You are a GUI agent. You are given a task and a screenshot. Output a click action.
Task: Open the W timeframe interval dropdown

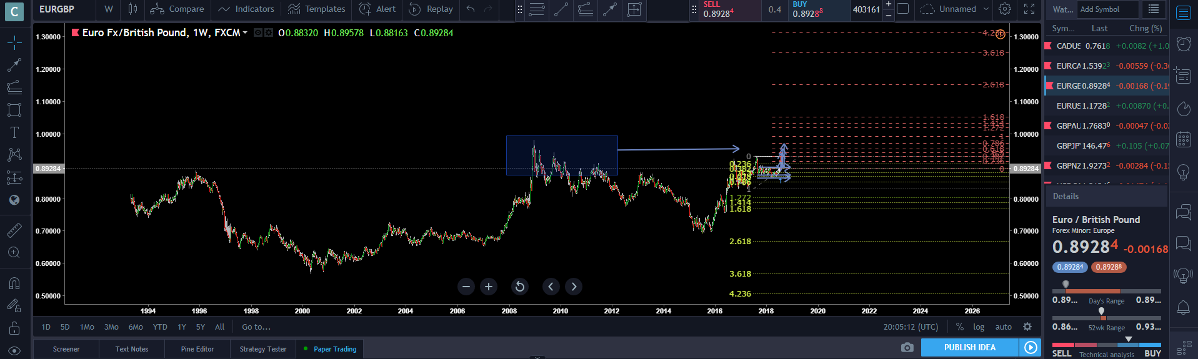tap(109, 9)
